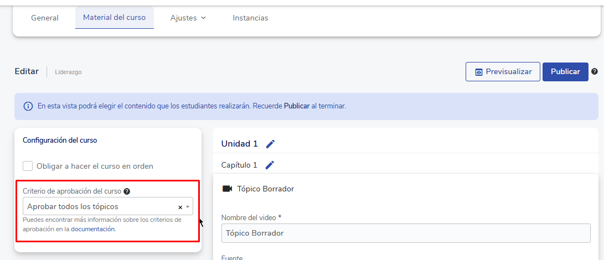Click the info icon in the blue banner
Image resolution: width=604 pixels, height=260 pixels.
[28, 106]
